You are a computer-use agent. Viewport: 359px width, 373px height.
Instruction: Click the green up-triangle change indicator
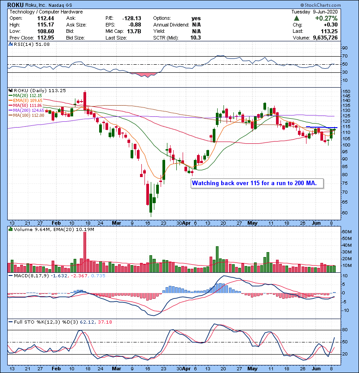pos(296,18)
